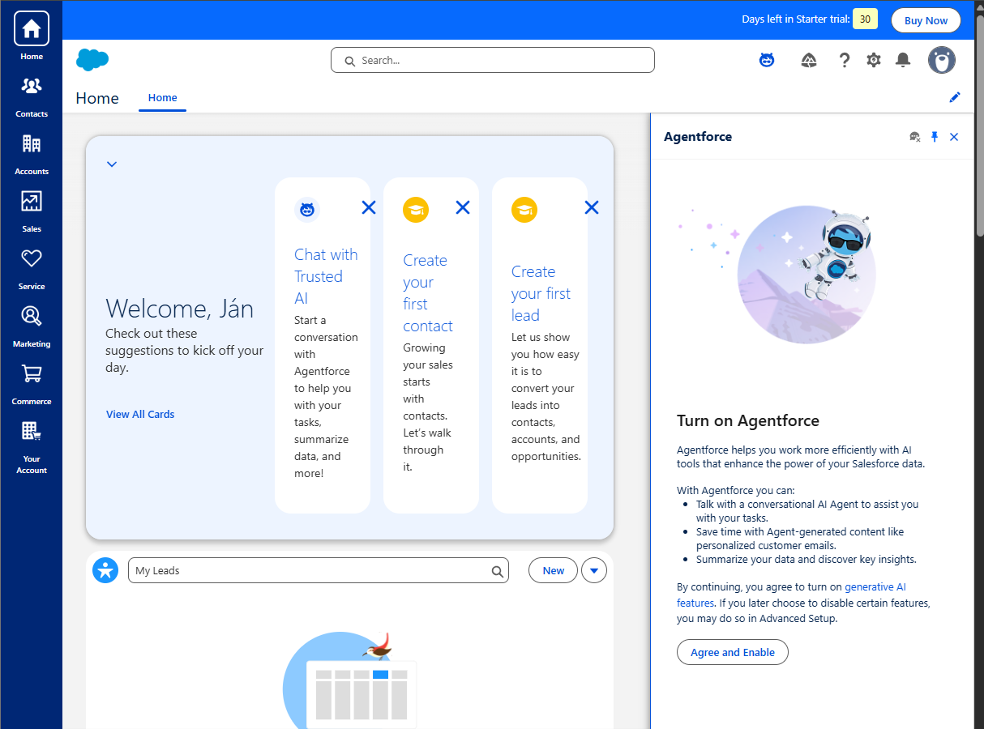
Task: Click the Agentforce panel disabled-agent icon
Action: click(x=915, y=137)
